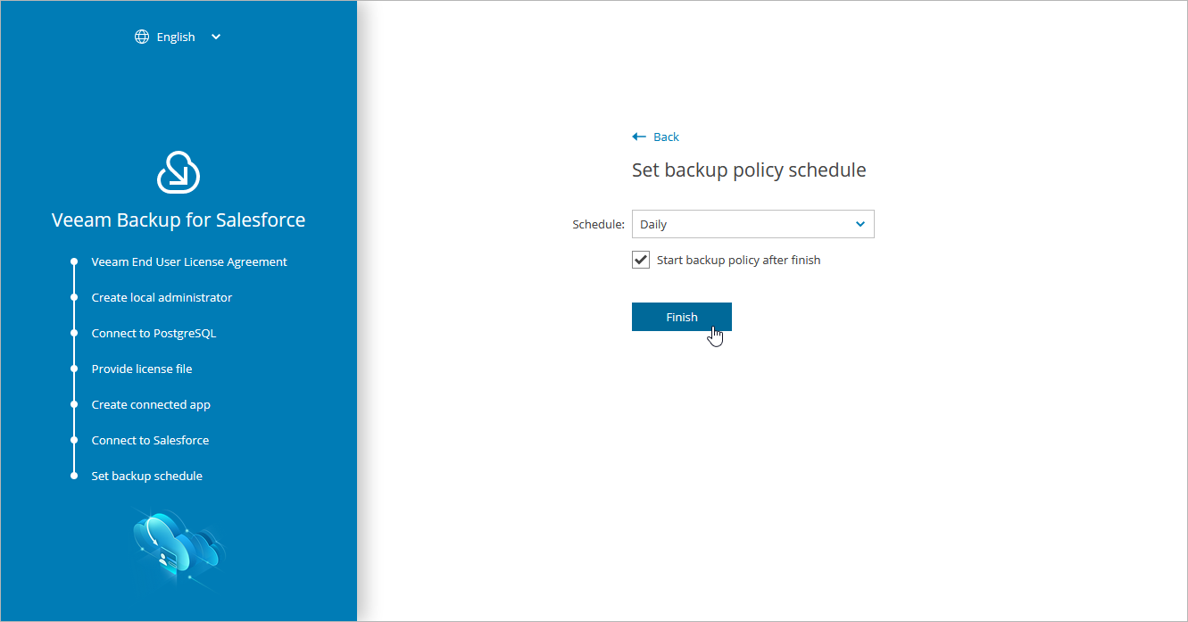Click the Veeam cloud backup logo icon
The height and width of the screenshot is (622, 1188).
click(x=179, y=171)
